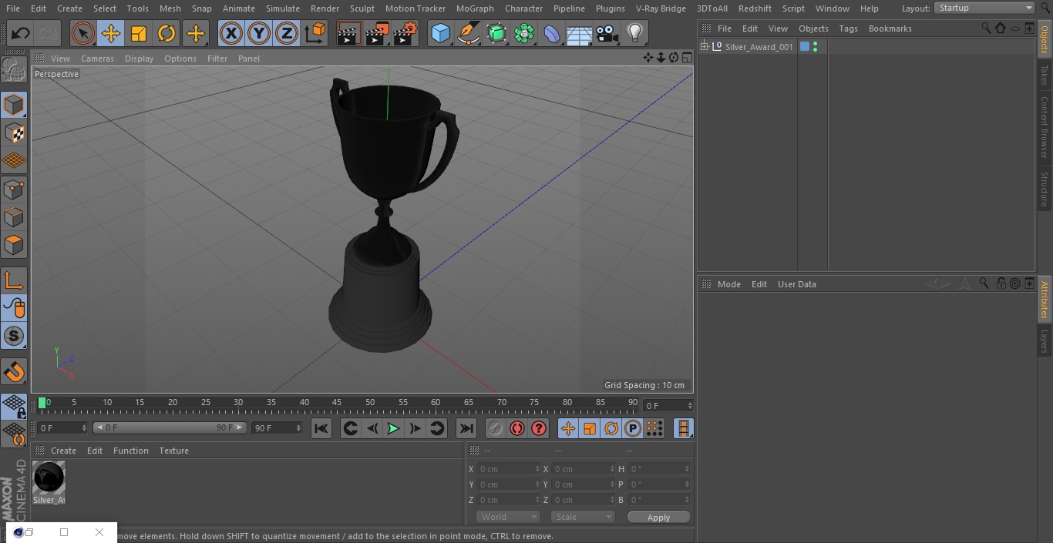Click the Undo arrow icon

coord(21,33)
